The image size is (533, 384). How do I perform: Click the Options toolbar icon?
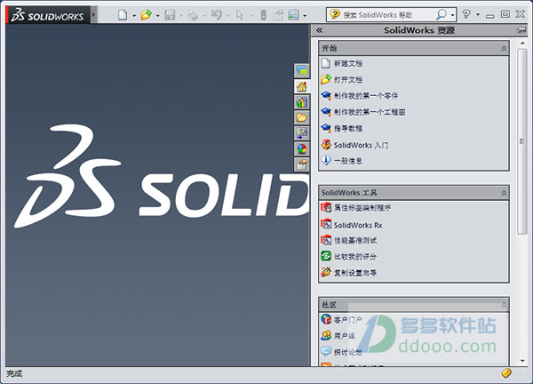click(293, 15)
